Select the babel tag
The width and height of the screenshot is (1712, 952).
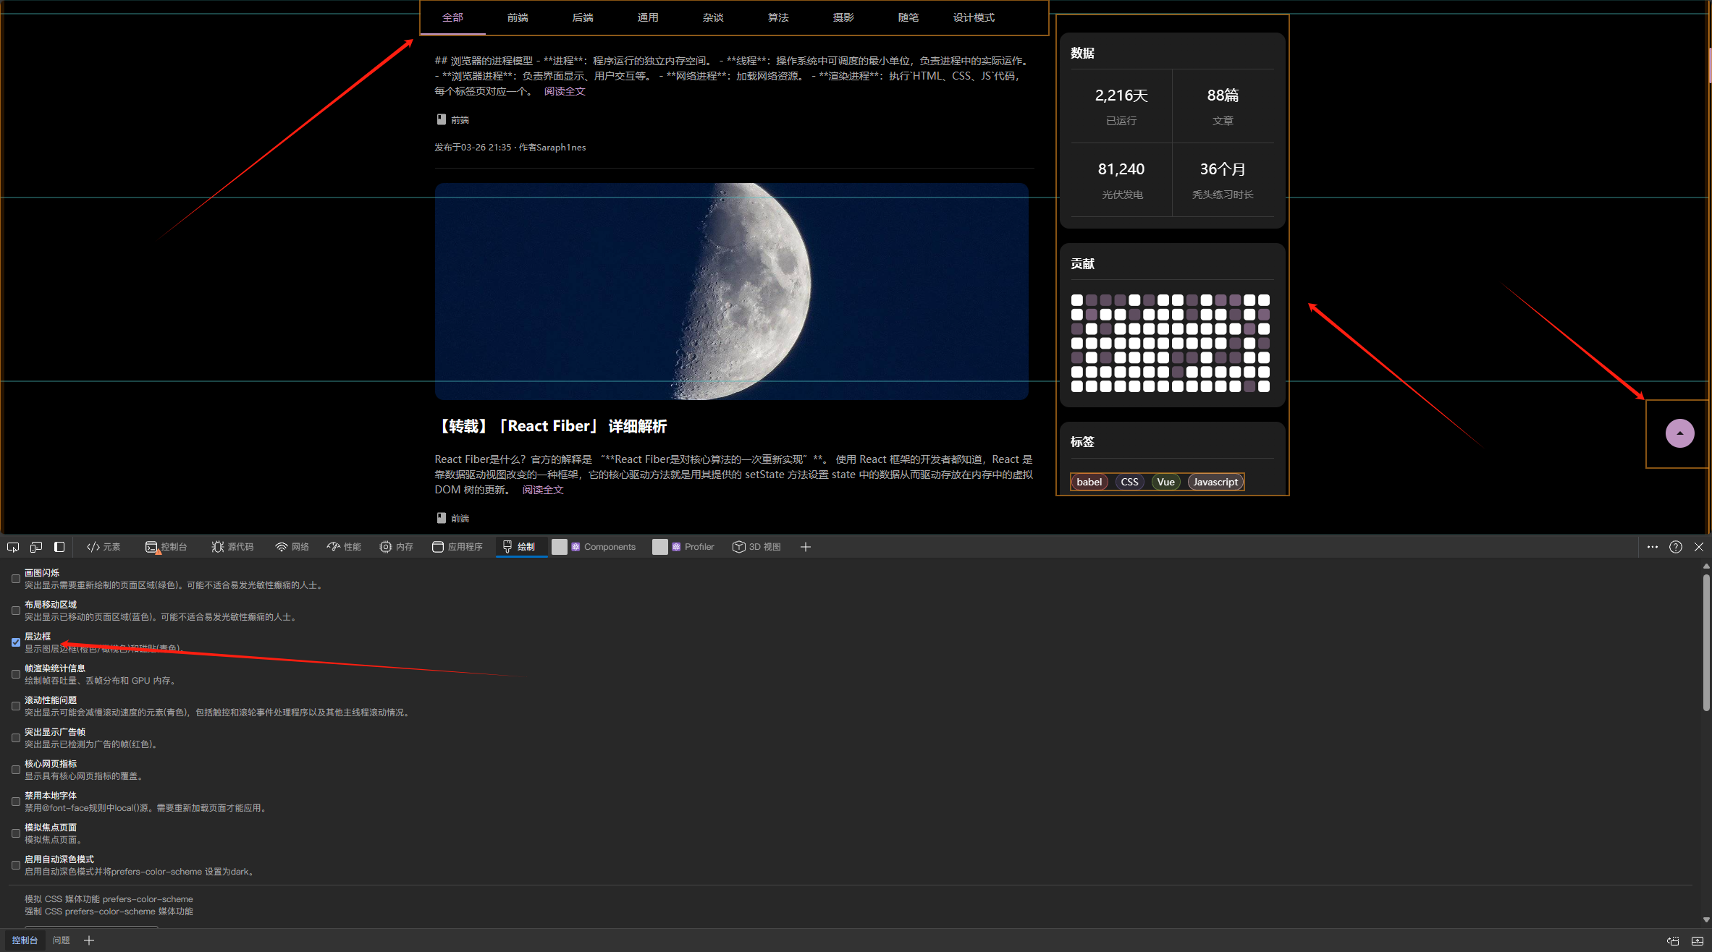(1089, 482)
